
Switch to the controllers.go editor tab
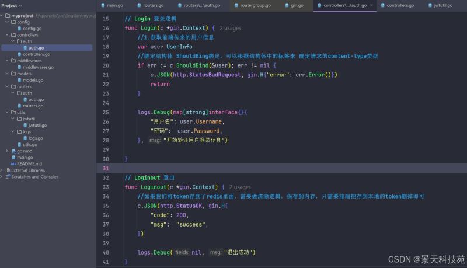(x=398, y=5)
